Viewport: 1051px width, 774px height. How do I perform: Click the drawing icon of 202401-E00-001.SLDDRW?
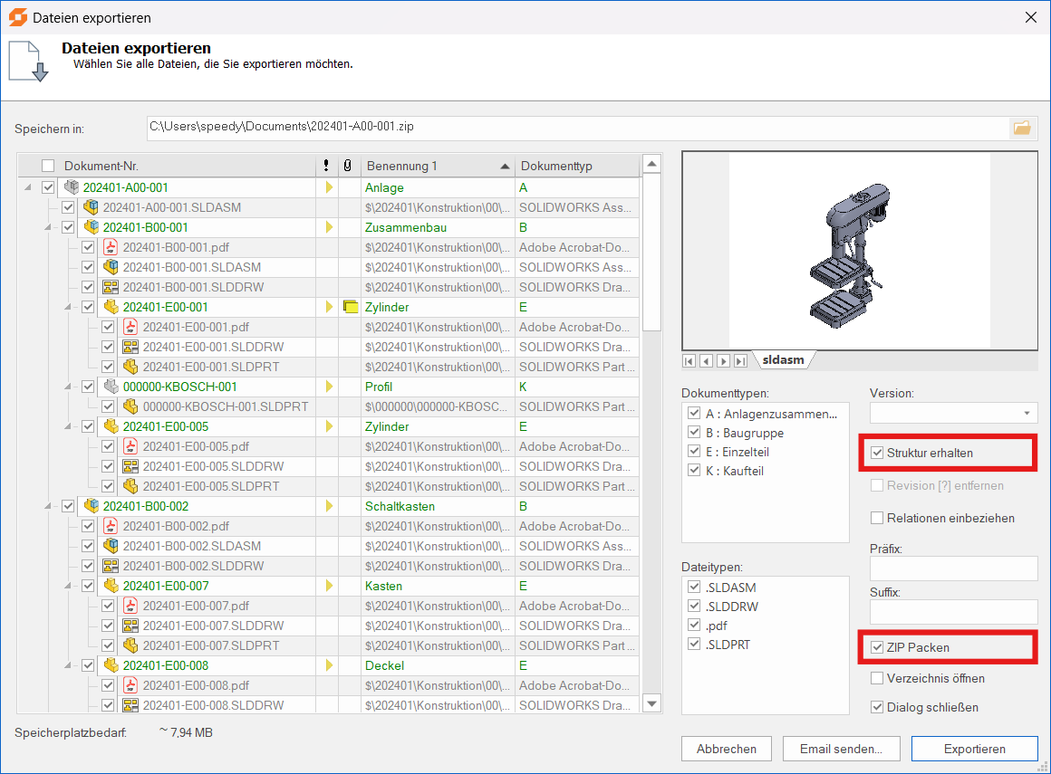130,347
